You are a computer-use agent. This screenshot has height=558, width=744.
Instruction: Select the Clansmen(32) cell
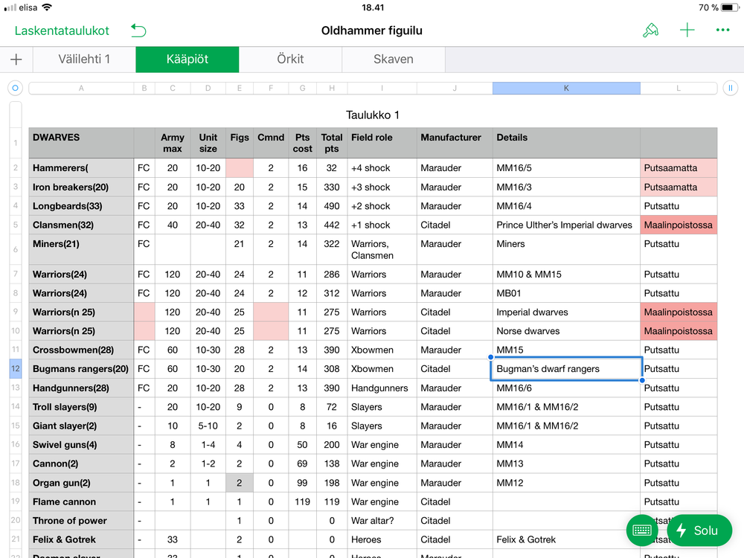pos(81,225)
